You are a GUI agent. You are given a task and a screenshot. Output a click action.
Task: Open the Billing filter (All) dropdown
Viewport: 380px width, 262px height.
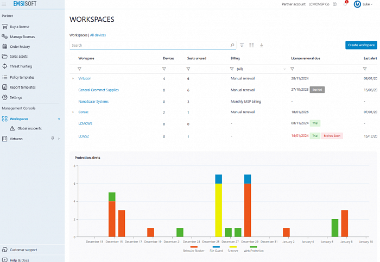(x=258, y=69)
